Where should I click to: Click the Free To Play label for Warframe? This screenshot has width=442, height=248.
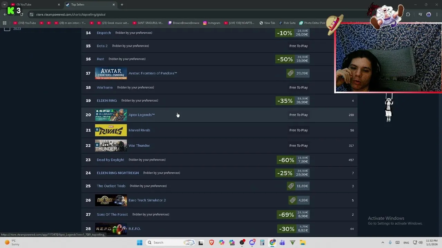point(298,87)
